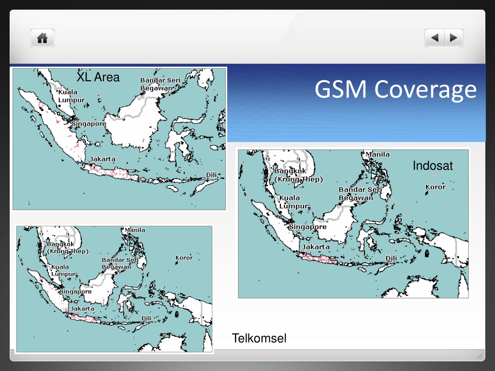Click the resize grip at slide corner
This screenshot has width=495, height=371.
pos(480,356)
